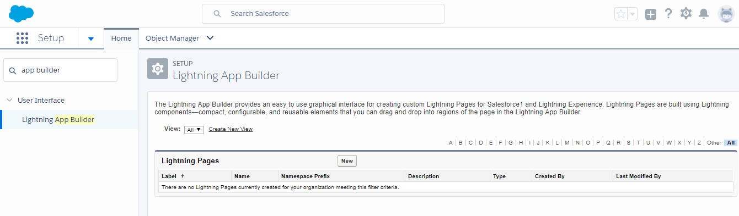The image size is (739, 216).
Task: Open the View 'All' dropdown
Action: point(194,130)
